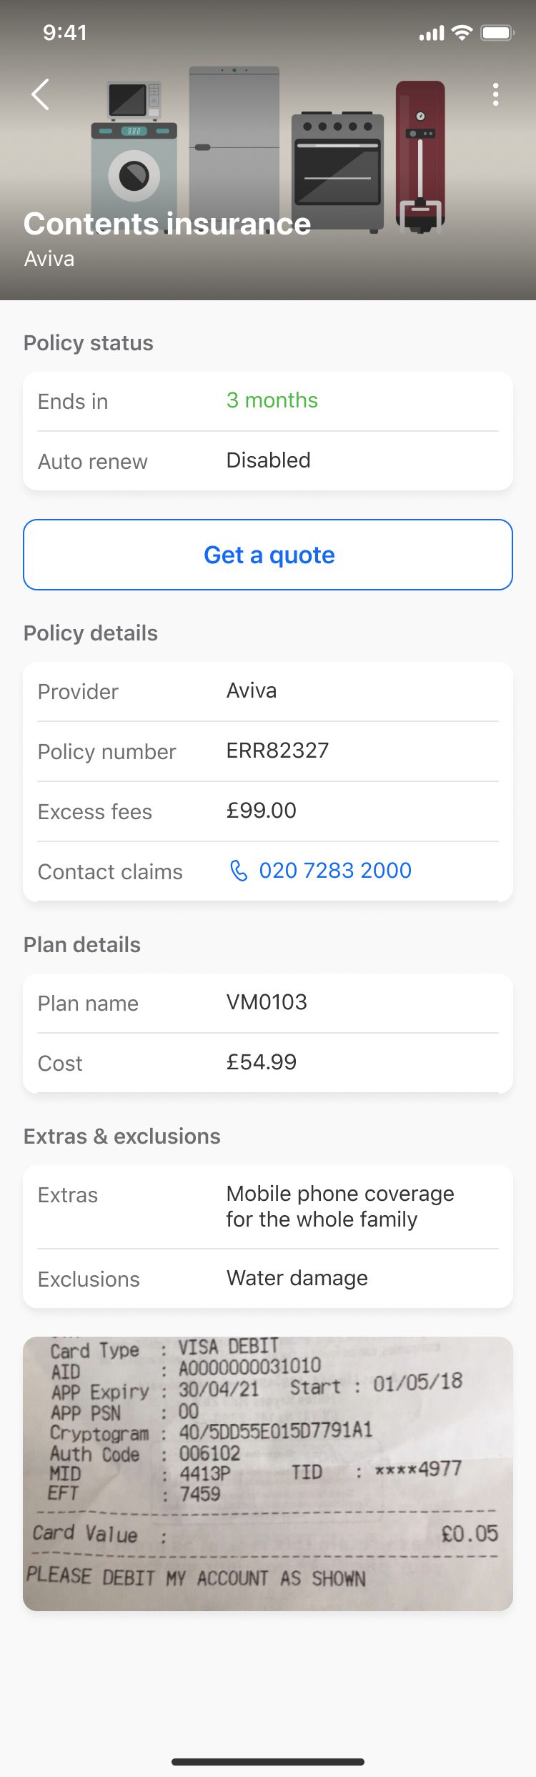Tap the back arrow icon
This screenshot has height=1777, width=536.
pos(41,94)
